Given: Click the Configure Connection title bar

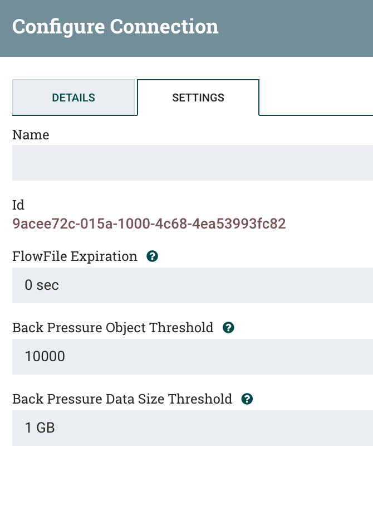Looking at the screenshot, I should pos(116,26).
